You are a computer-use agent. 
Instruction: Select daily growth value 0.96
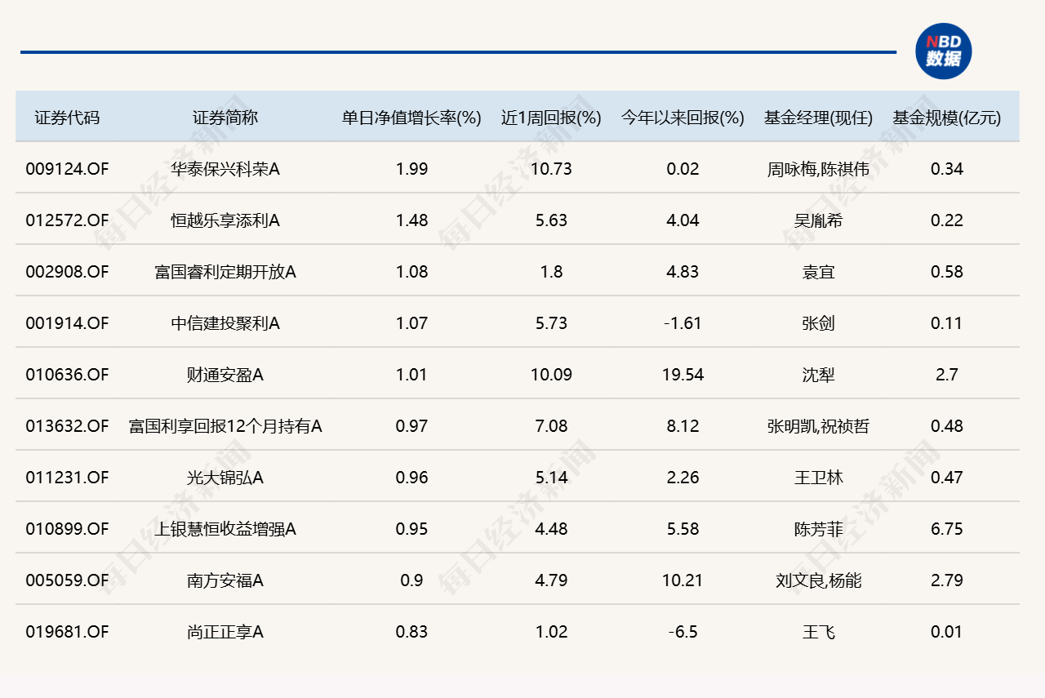[411, 478]
